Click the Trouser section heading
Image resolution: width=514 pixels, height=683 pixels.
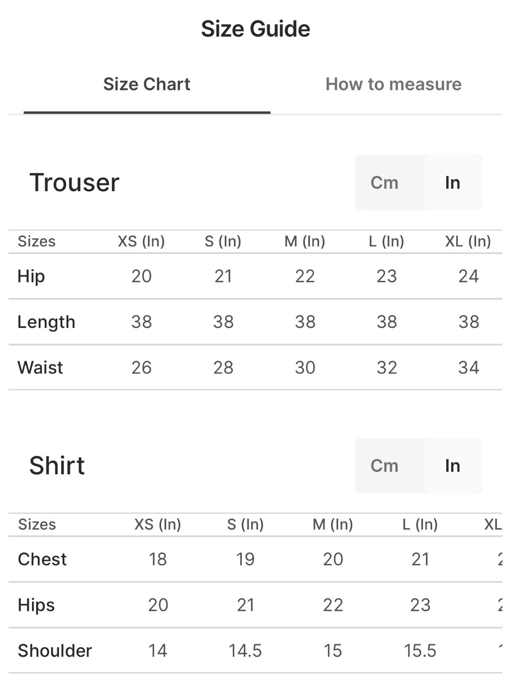pyautogui.click(x=74, y=183)
